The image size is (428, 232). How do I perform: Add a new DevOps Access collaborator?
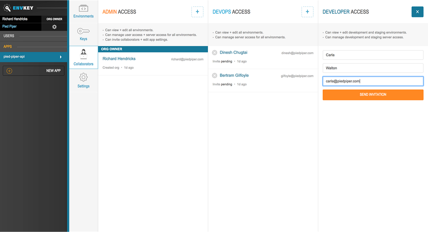308,12
